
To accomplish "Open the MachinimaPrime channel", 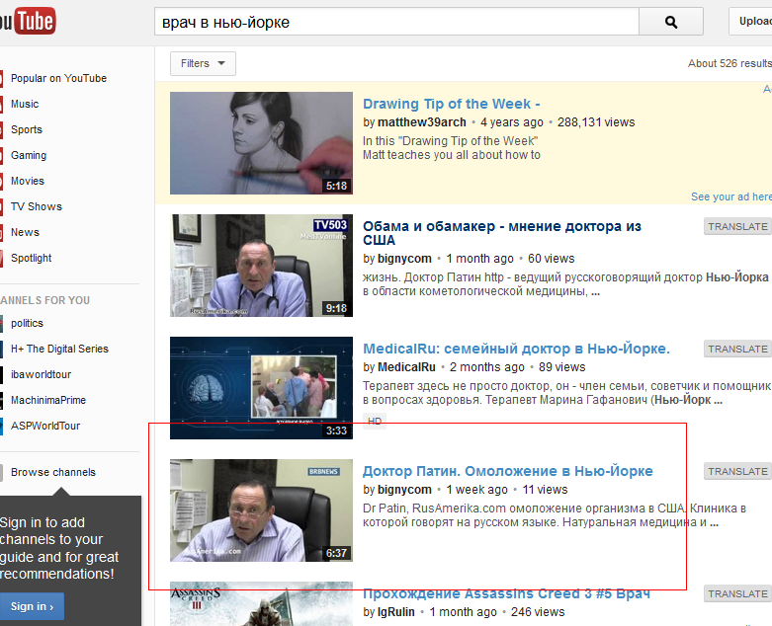I will (48, 400).
